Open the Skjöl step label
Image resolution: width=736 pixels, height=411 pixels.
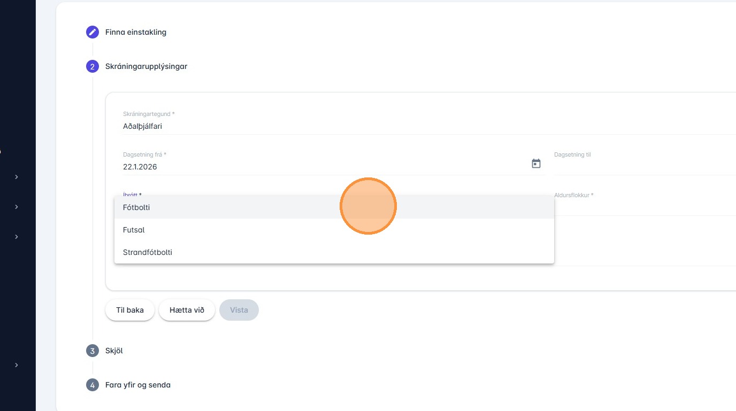(114, 351)
